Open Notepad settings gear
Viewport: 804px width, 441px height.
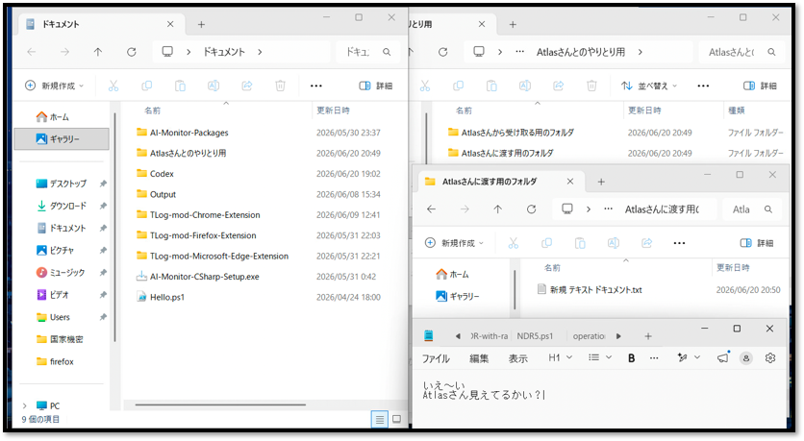[770, 358]
